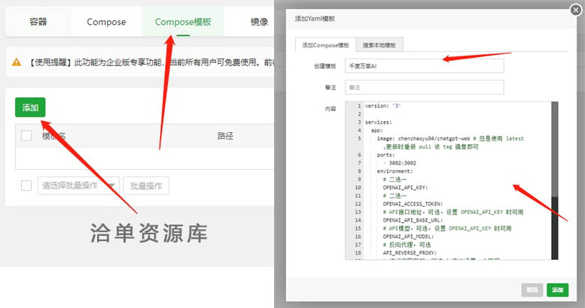Open the 镜像 tab
585x308 pixels.
point(259,22)
